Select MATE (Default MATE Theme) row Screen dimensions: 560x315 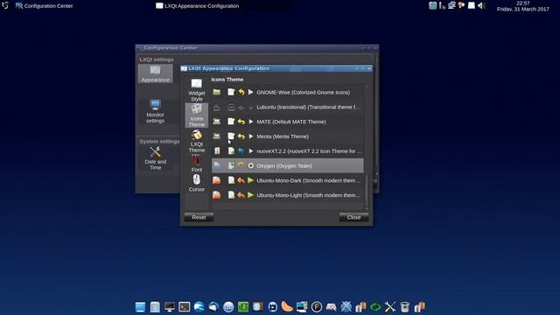tap(288, 122)
